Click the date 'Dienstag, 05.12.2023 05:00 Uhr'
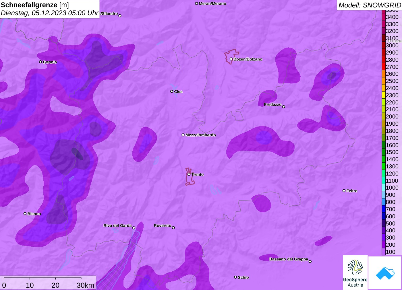 point(50,13)
